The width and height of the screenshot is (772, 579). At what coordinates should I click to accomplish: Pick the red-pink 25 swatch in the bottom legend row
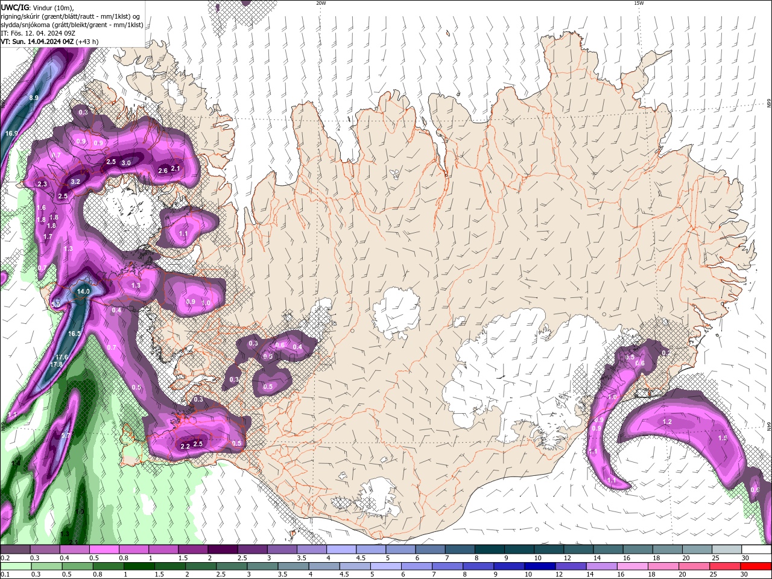725,566
